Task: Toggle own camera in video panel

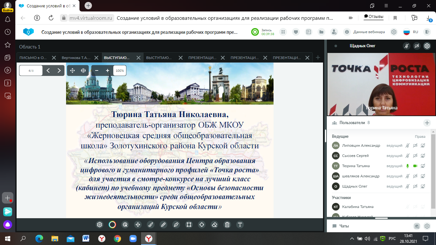Action: [417, 46]
